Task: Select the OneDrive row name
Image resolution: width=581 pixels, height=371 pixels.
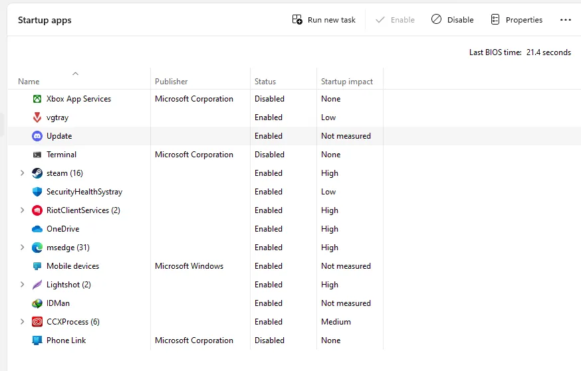Action: point(62,229)
